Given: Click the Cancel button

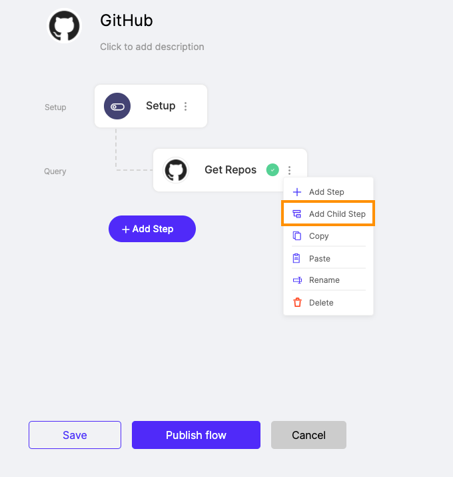Looking at the screenshot, I should (x=308, y=435).
